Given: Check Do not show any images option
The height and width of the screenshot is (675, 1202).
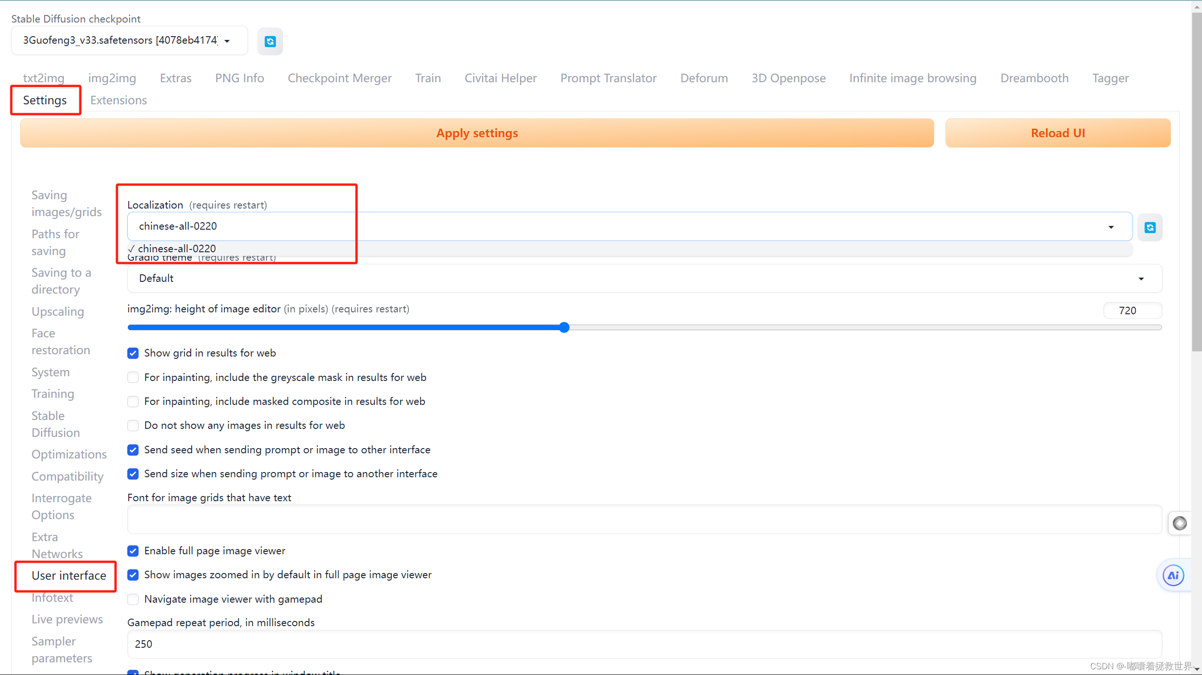Looking at the screenshot, I should point(133,426).
